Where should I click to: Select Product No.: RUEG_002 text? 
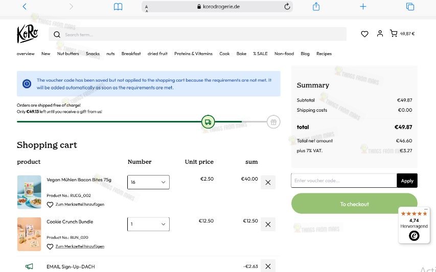point(68,195)
